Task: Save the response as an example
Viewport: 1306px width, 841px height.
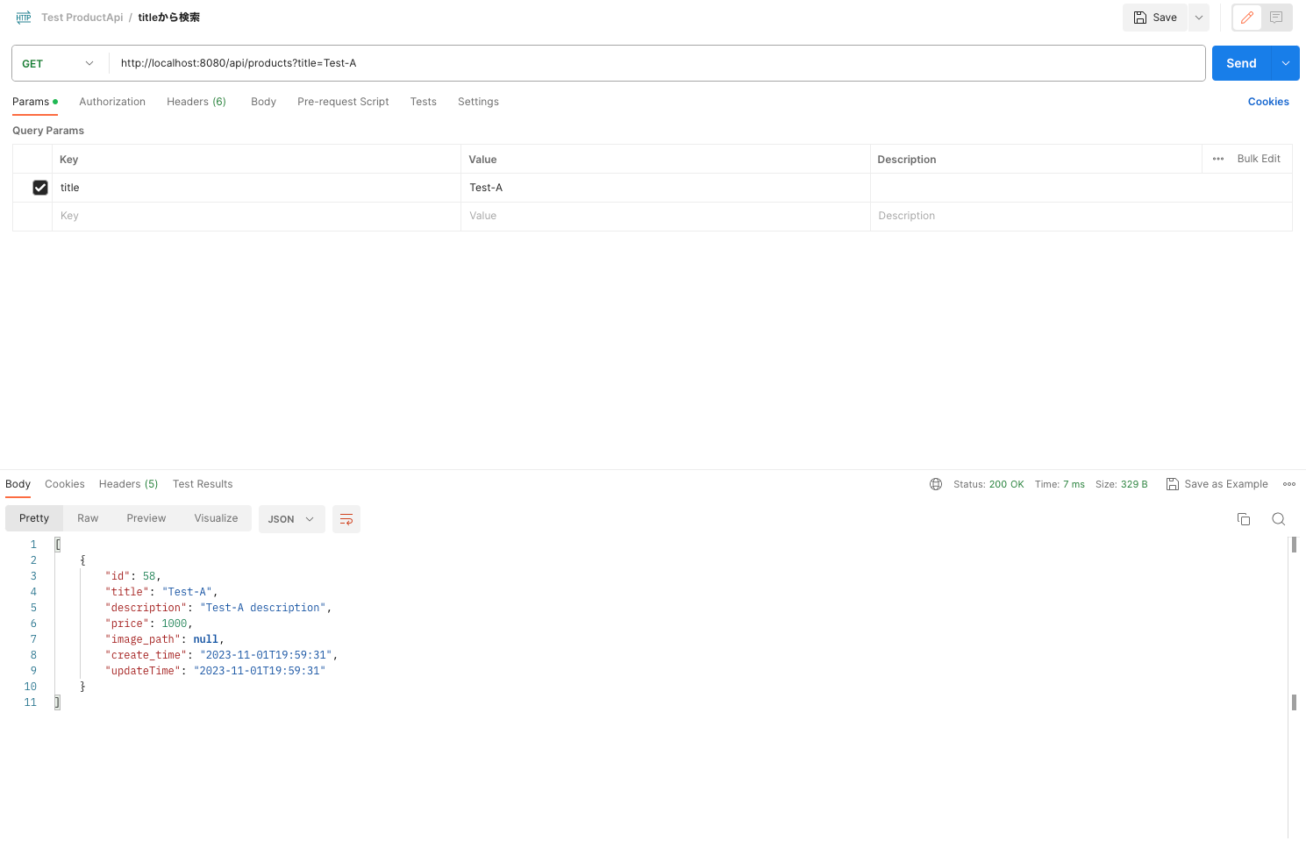Action: click(1217, 483)
